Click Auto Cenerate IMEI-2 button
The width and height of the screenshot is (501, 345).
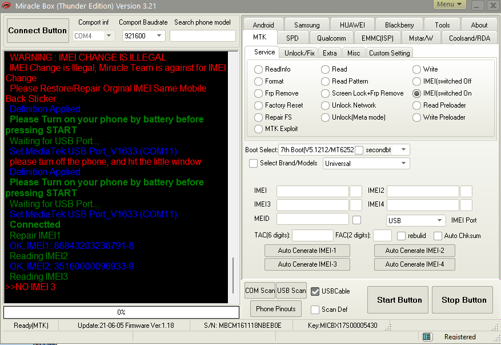click(414, 251)
